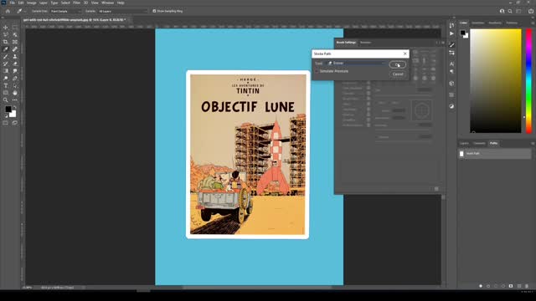The height and width of the screenshot is (301, 536).
Task: Click the document title tab
Action: [x=75, y=20]
